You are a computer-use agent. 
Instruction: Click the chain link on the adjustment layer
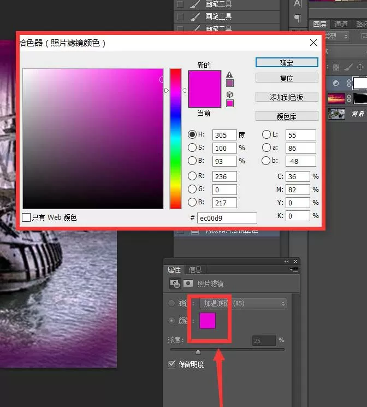[x=349, y=83]
